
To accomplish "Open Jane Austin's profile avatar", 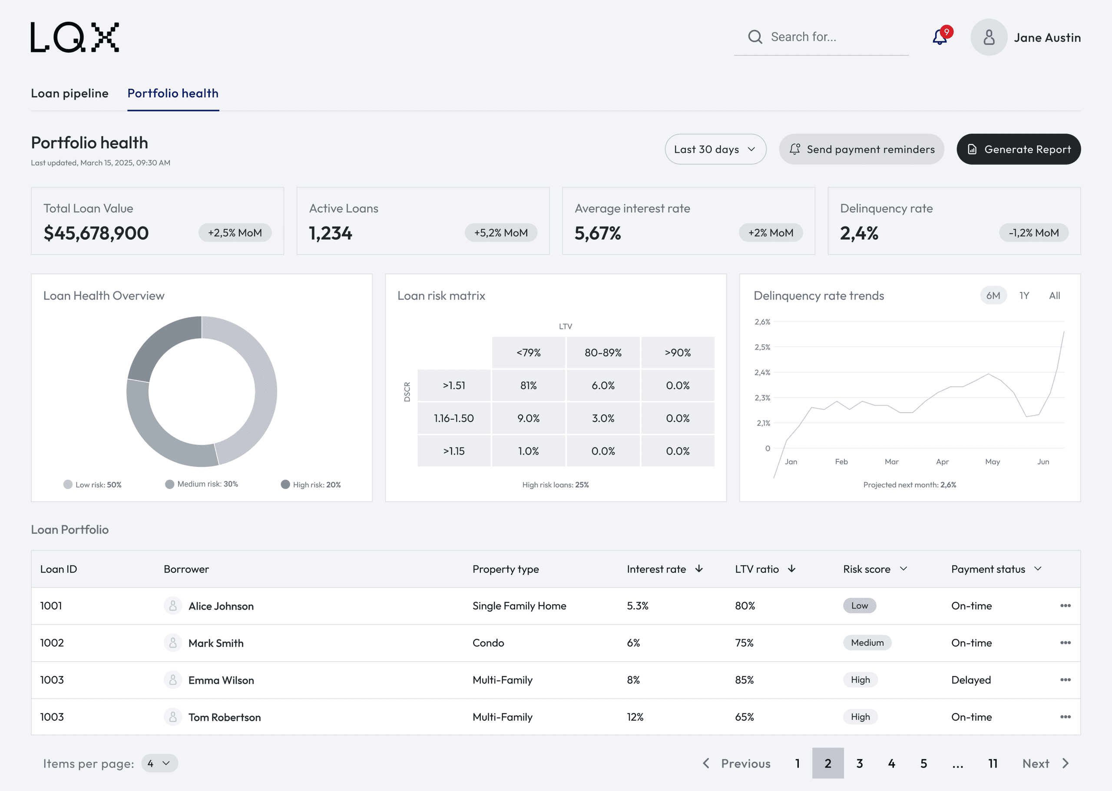I will [x=988, y=37].
